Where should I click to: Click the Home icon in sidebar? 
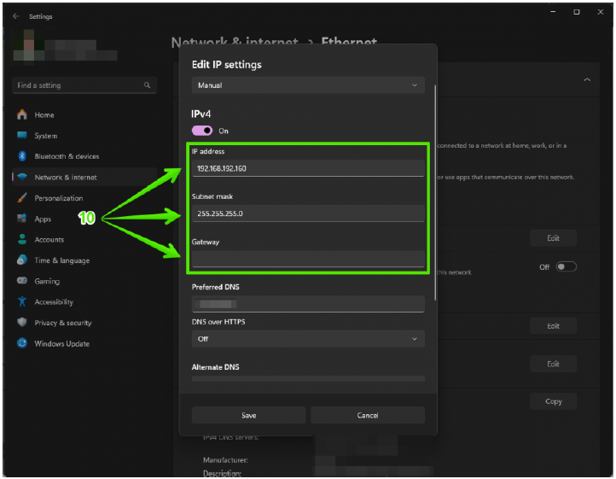click(22, 115)
